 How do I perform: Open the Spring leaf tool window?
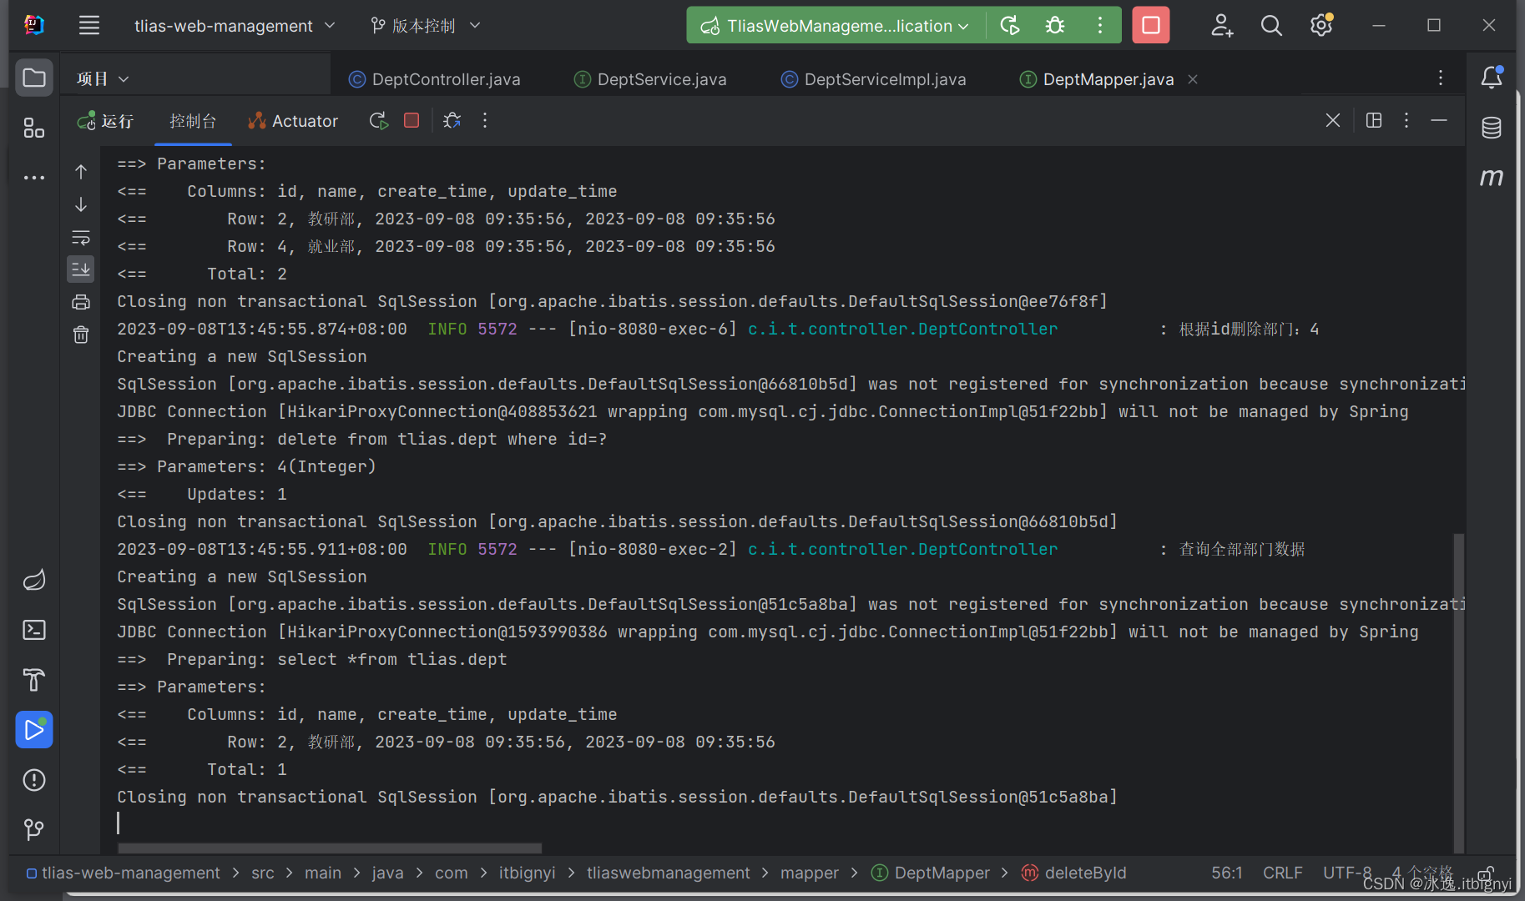pos(34,580)
